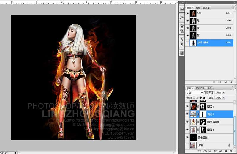Load channel as selection circle icon

(214, 82)
